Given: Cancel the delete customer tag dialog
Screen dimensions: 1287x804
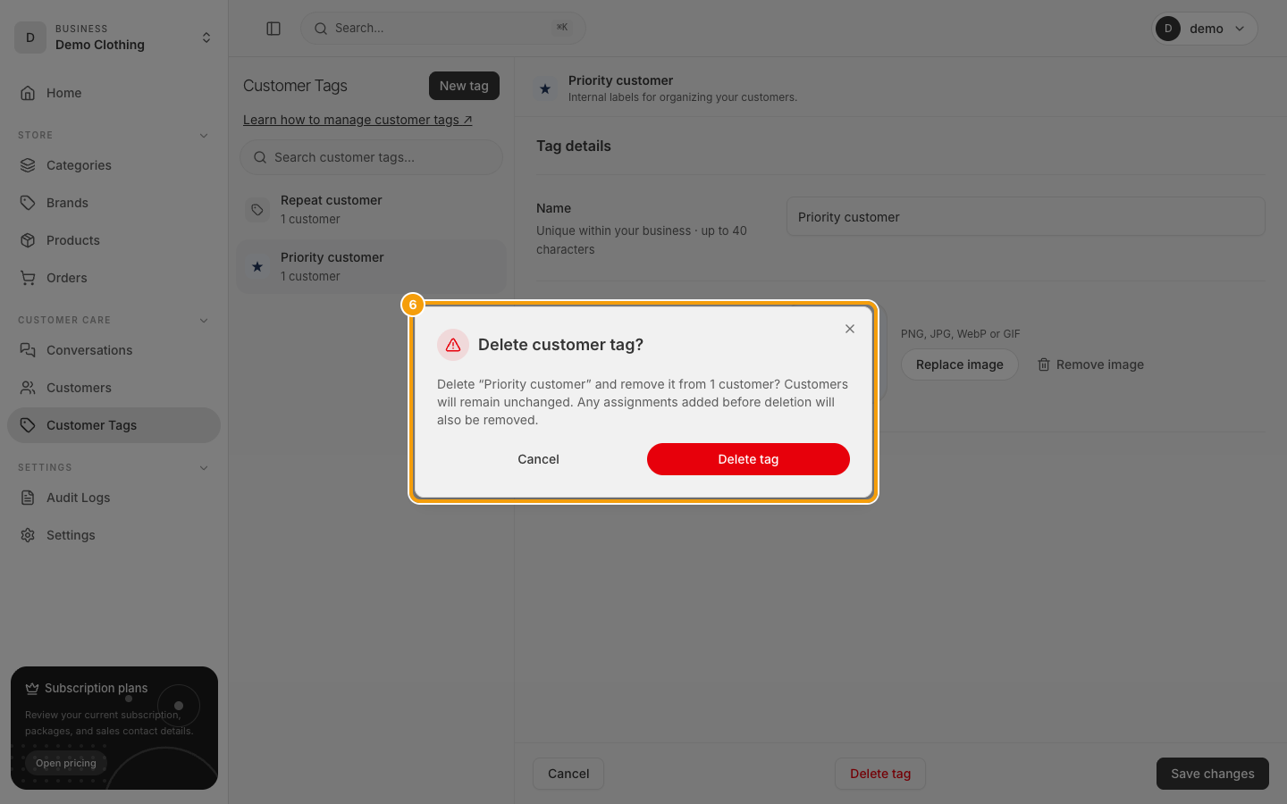Looking at the screenshot, I should click(x=538, y=459).
